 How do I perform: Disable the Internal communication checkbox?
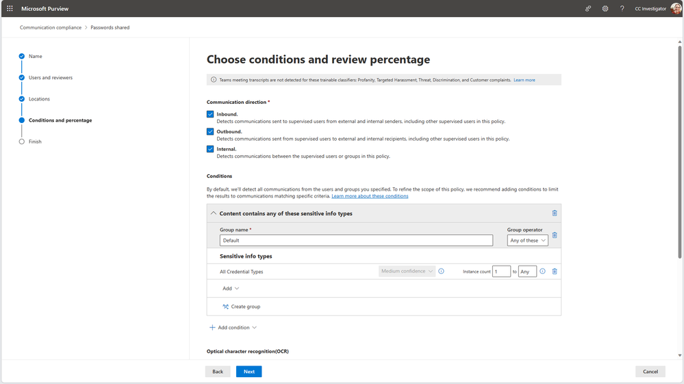click(x=210, y=149)
